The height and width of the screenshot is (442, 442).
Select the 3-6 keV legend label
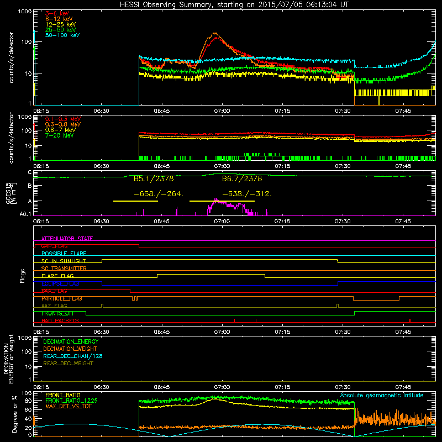pyautogui.click(x=57, y=13)
